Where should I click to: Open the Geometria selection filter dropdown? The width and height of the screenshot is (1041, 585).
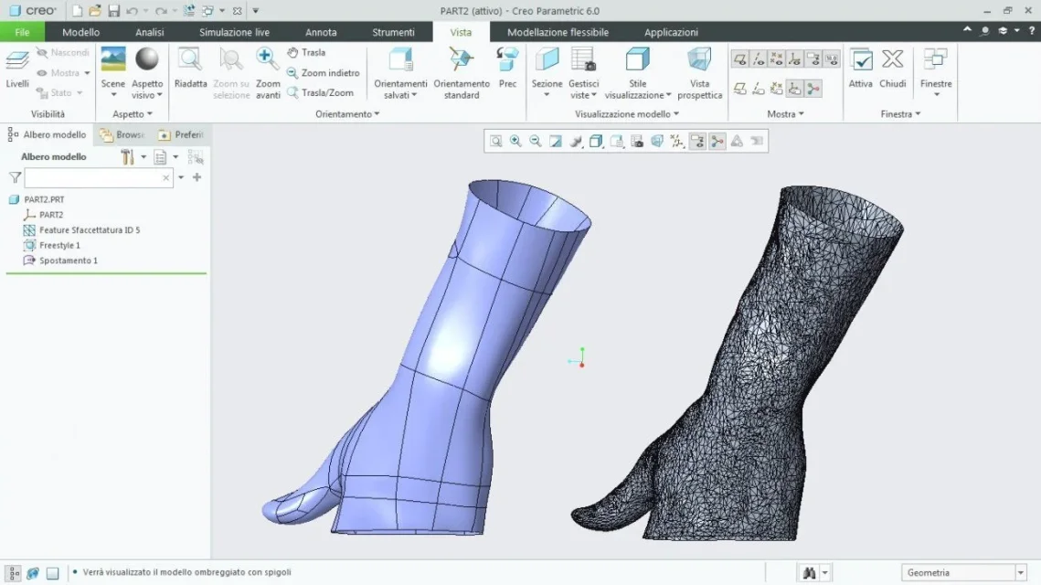click(1020, 572)
